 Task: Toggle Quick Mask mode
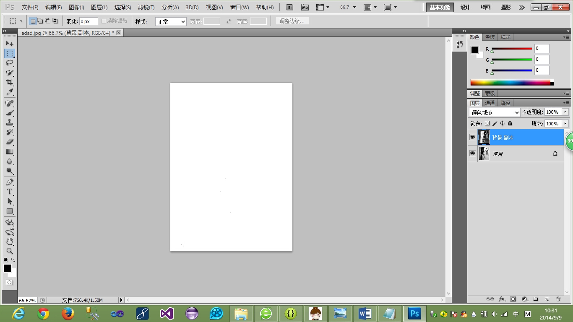tap(9, 283)
